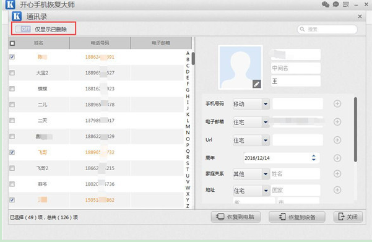This screenshot has width=372, height=242.
Task: Open the feedback icon in title bar
Action: [x=346, y=4]
